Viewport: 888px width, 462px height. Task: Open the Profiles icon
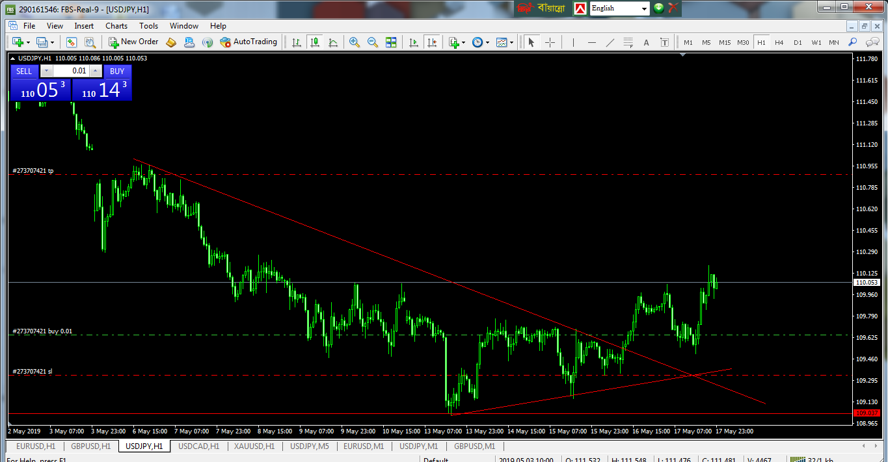pos(42,42)
